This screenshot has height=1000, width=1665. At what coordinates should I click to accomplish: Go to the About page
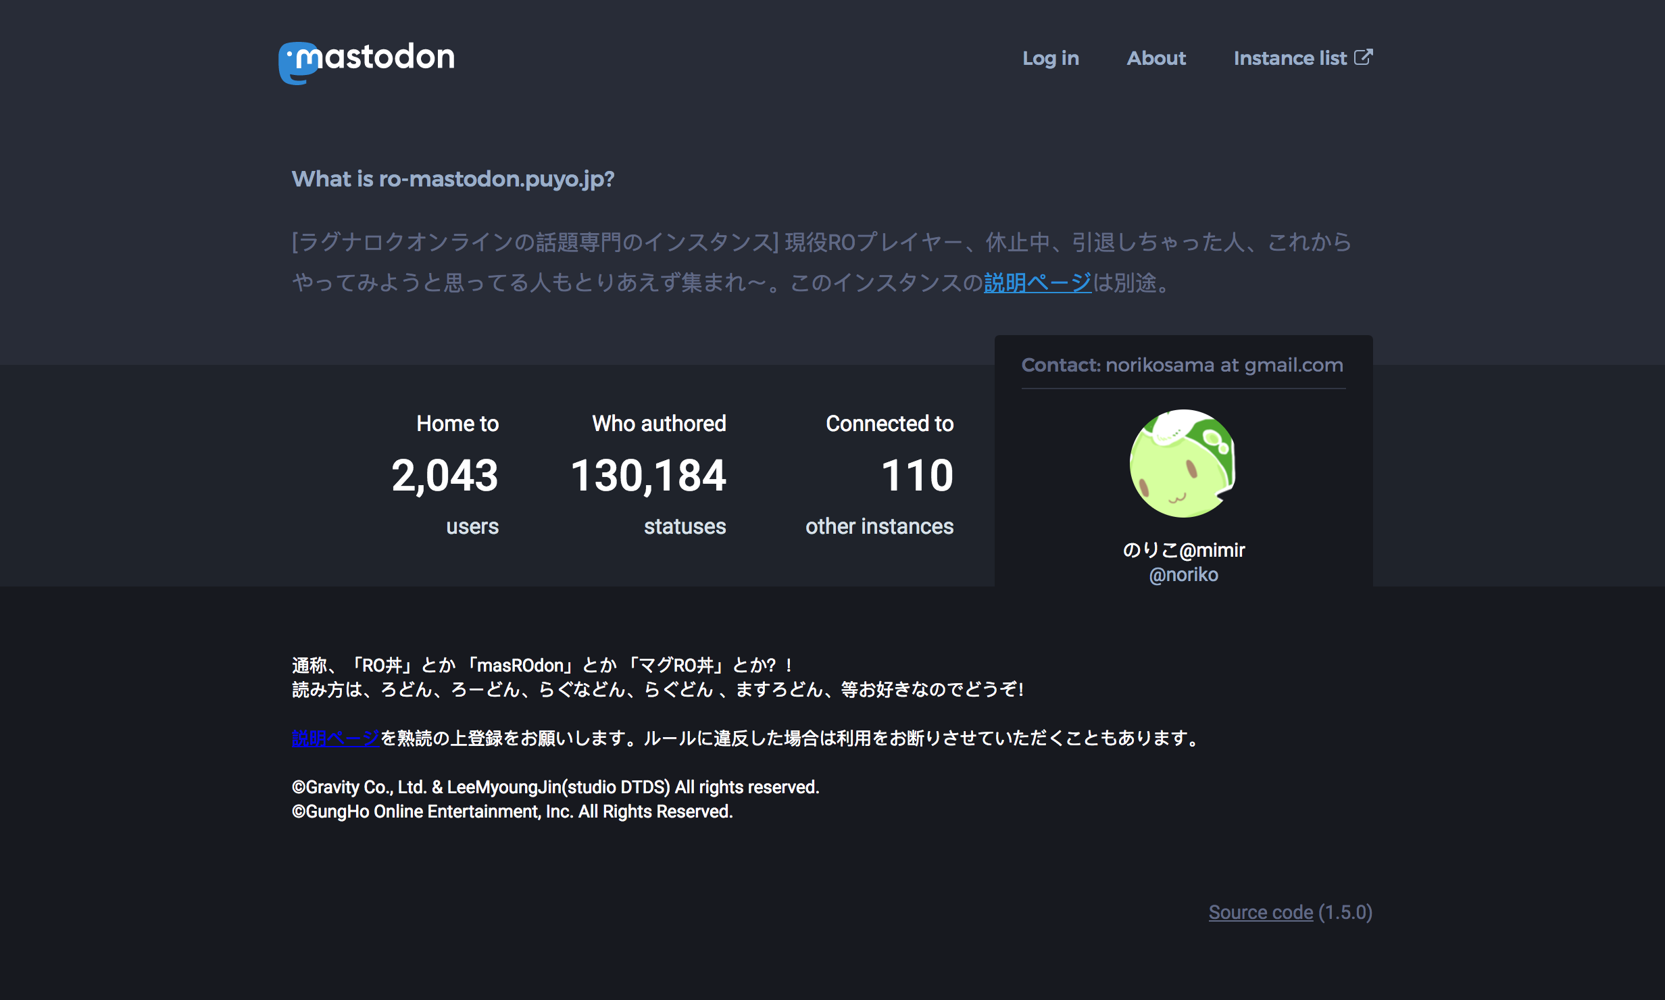click(1156, 58)
